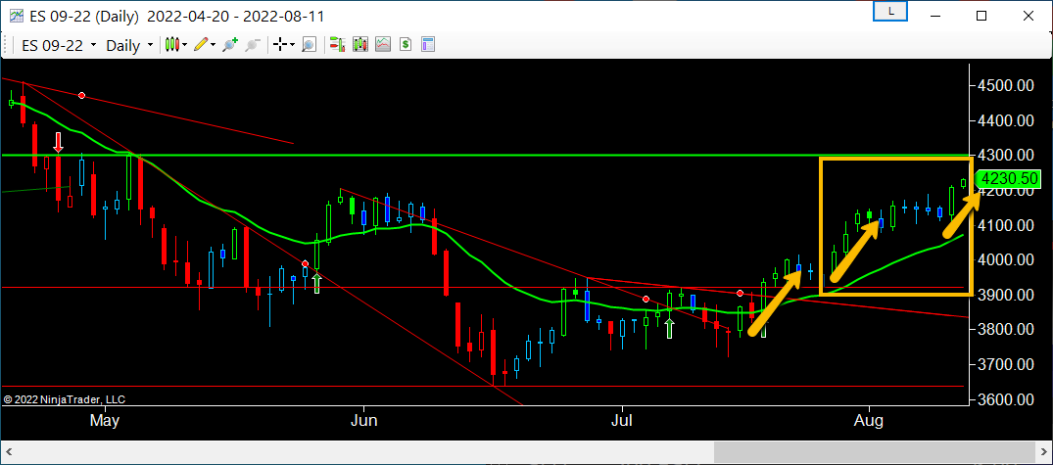Screen dimensions: 1053x465
Task: Expand the chart style dropdown arrow
Action: [185, 45]
